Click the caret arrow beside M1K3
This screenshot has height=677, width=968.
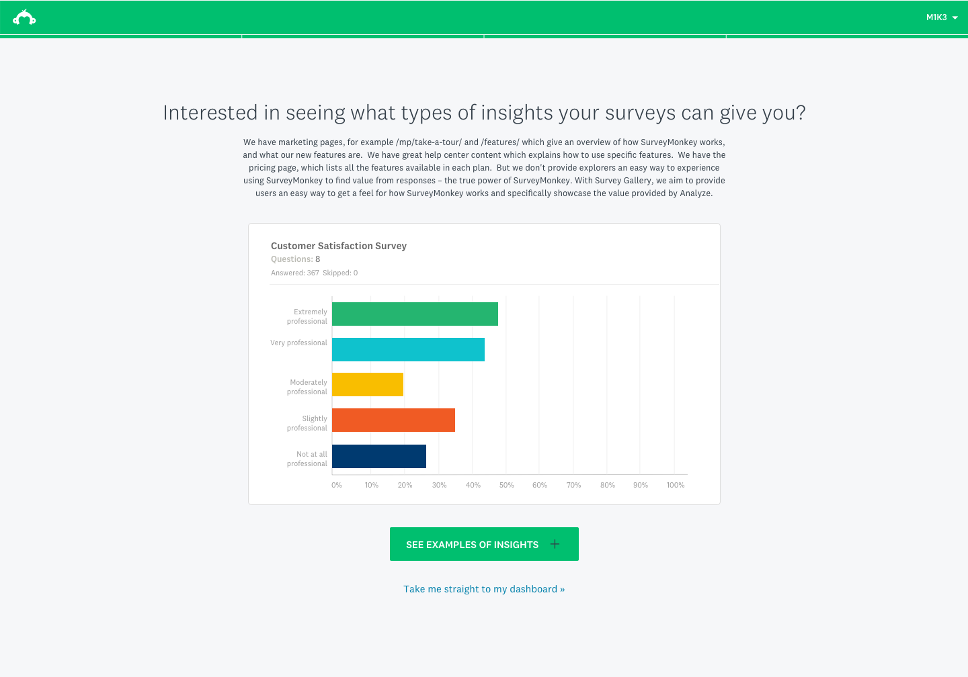tap(955, 18)
